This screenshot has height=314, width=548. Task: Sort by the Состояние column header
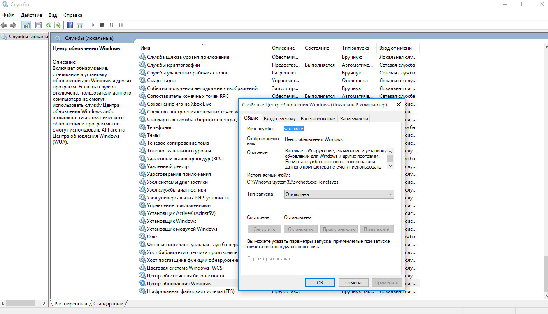[321, 48]
